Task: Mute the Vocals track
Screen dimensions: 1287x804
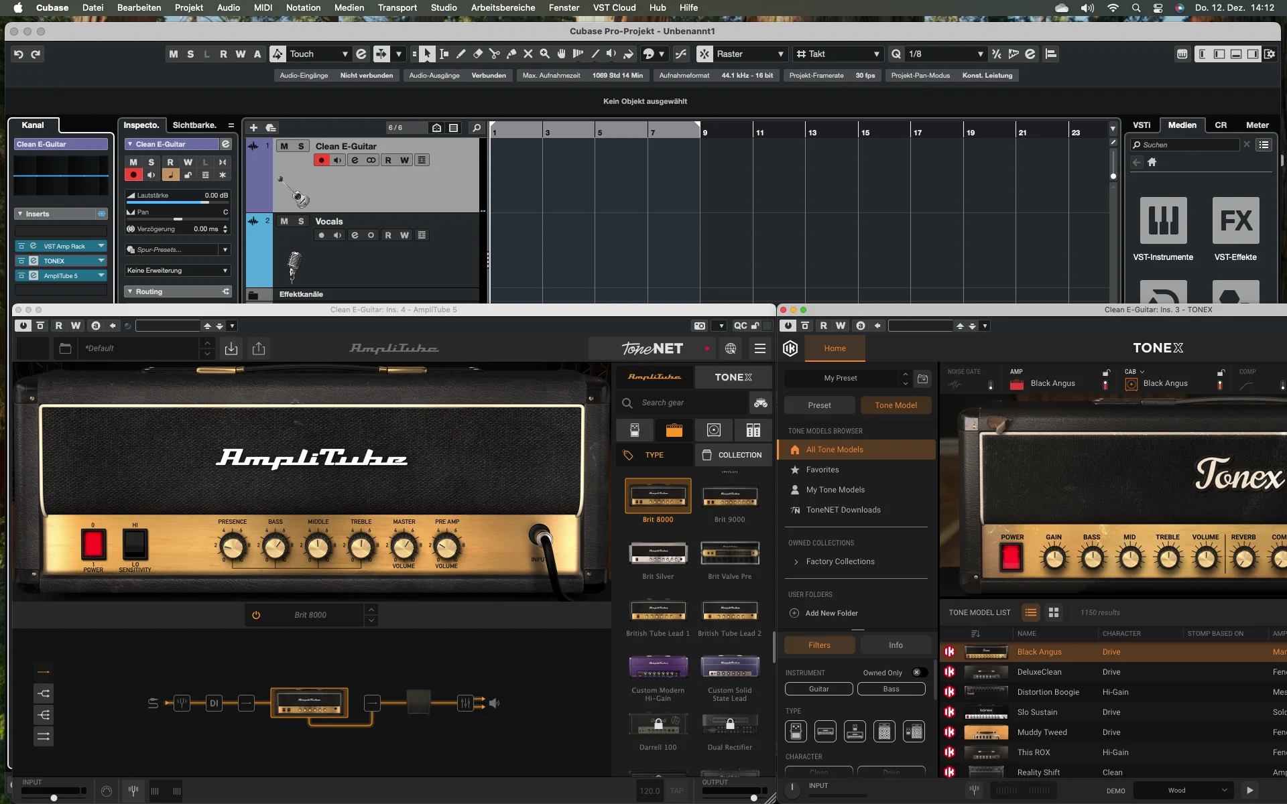Action: [284, 221]
